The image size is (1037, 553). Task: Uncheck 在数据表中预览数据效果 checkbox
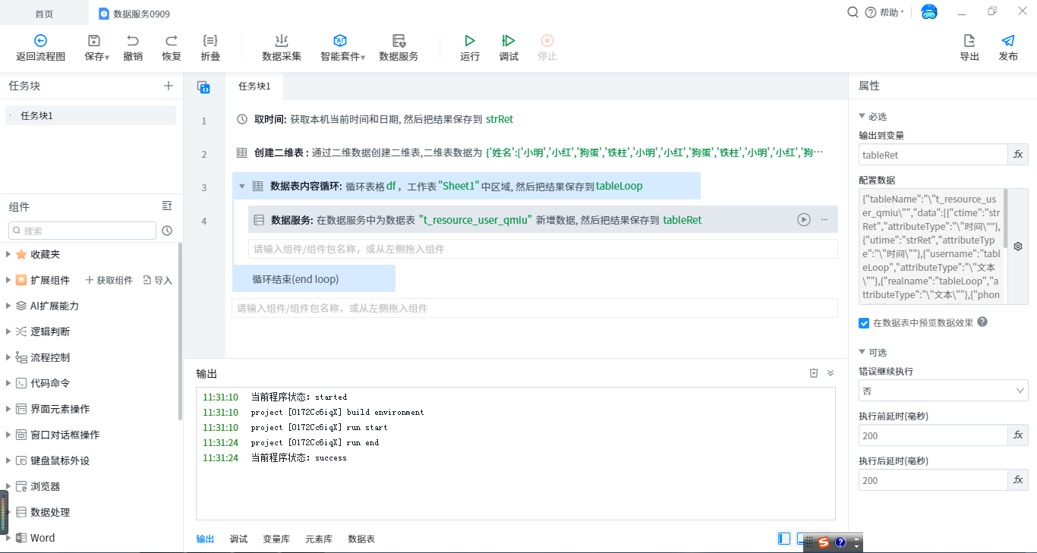pos(864,323)
